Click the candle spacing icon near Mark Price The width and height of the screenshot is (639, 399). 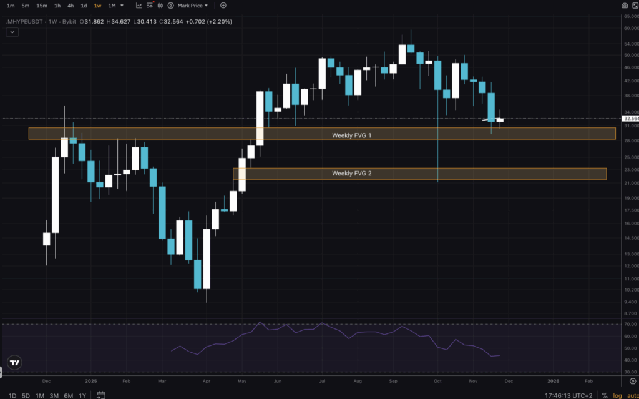(x=161, y=6)
